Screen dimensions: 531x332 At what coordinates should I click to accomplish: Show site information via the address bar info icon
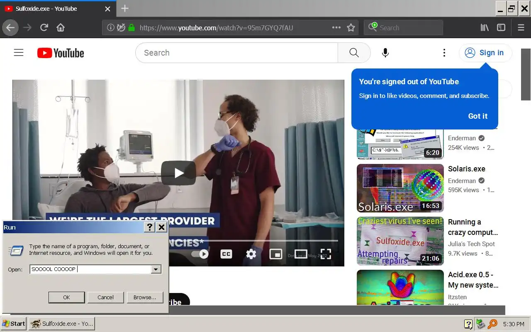tap(110, 28)
